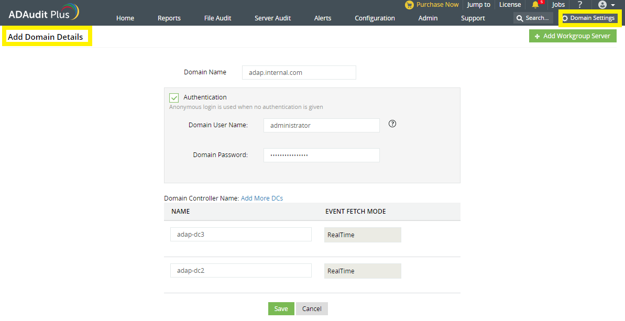This screenshot has width=625, height=321.
Task: Click the Domain Name input field
Action: pos(299,72)
